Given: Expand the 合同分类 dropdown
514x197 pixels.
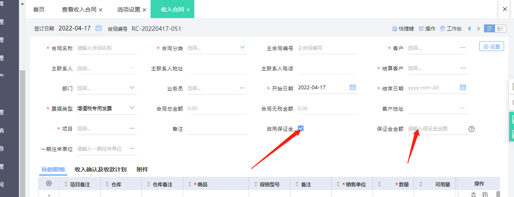Looking at the screenshot, I should click(x=243, y=48).
